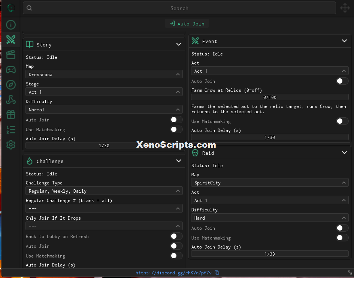Image resolution: width=354 pixels, height=289 pixels.
Task: Click the Story section title
Action: (x=44, y=45)
